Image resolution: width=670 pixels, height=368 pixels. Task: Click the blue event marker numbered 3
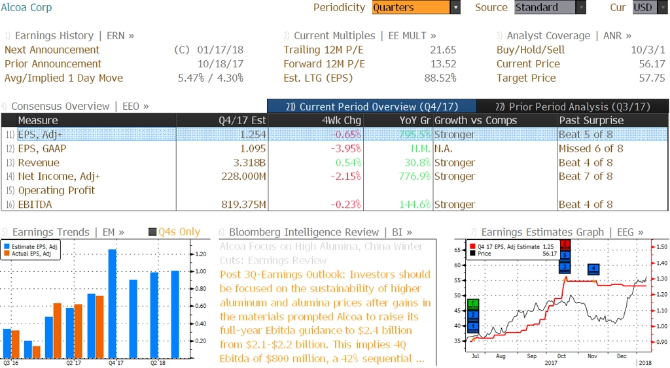pos(565,267)
